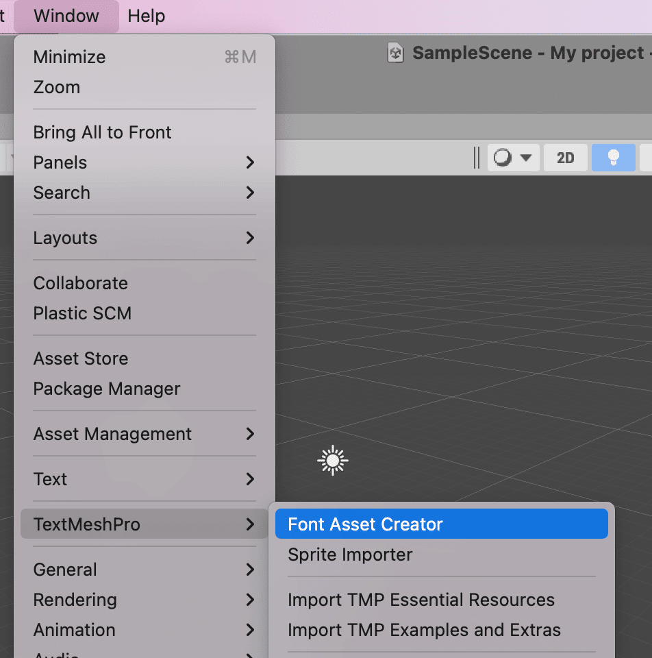Open Font Asset Creator
652x658 pixels.
click(442, 524)
